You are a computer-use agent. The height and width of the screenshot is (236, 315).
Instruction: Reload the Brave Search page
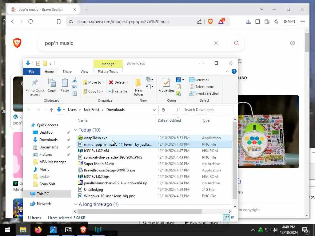click(x=31, y=22)
